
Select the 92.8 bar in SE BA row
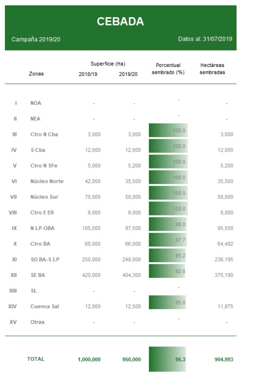pos(167,271)
